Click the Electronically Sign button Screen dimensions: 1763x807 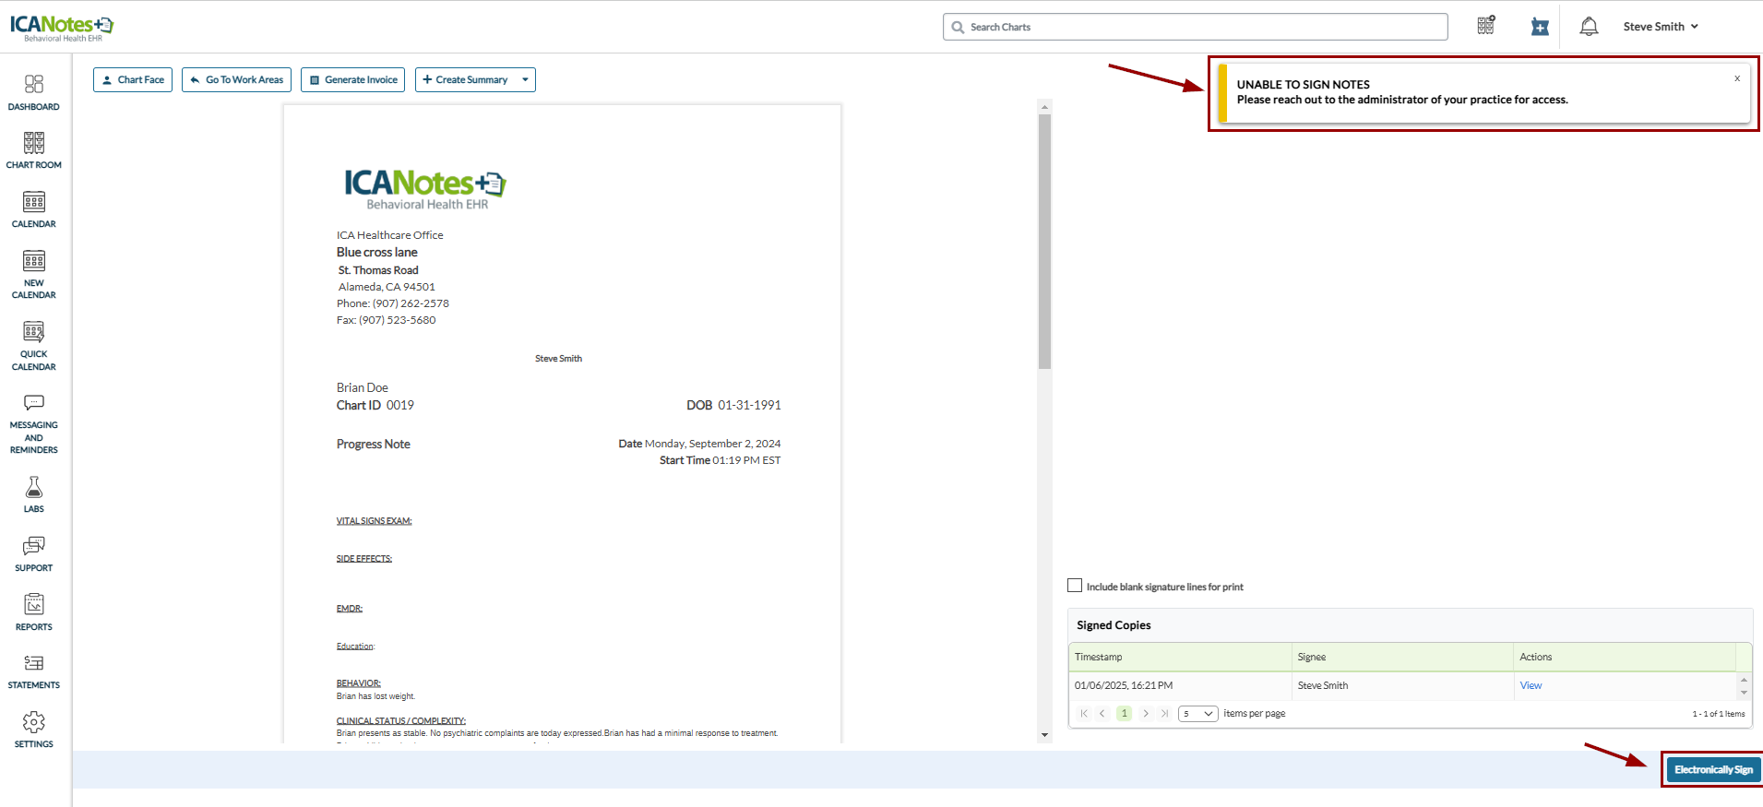coord(1713,769)
